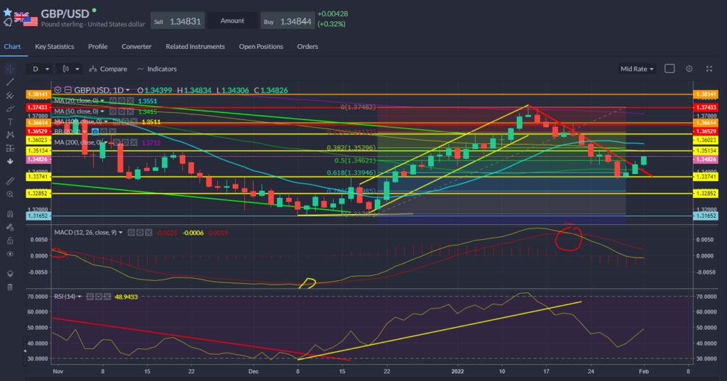Select the trend line drawing tool
The height and width of the screenshot is (381, 727).
10,82
